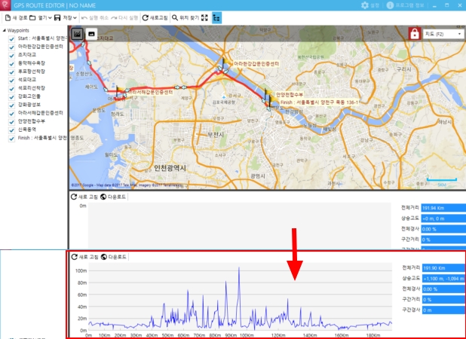466x339 pixels.
Task: Uncheck the 아라한강갑문인증센터 waypoint checkbox
Action: point(11,47)
